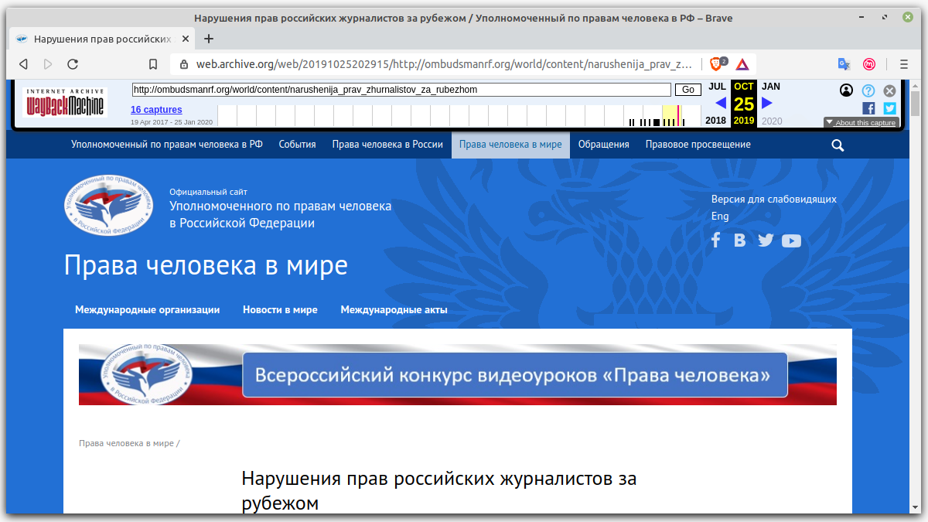Screen dimensions: 928x522
Task: Open the site search magnifier
Action: tap(837, 144)
